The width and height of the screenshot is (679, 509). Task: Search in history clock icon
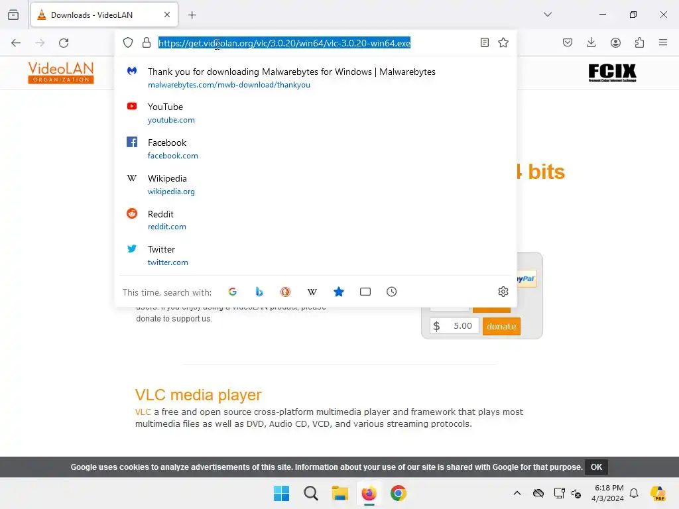point(391,292)
